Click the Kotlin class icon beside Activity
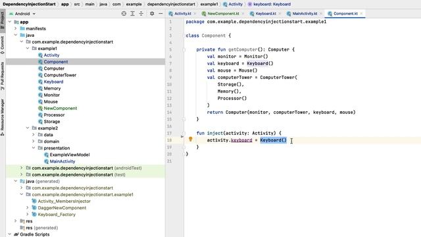This screenshot has height=237, width=421. (x=40, y=55)
